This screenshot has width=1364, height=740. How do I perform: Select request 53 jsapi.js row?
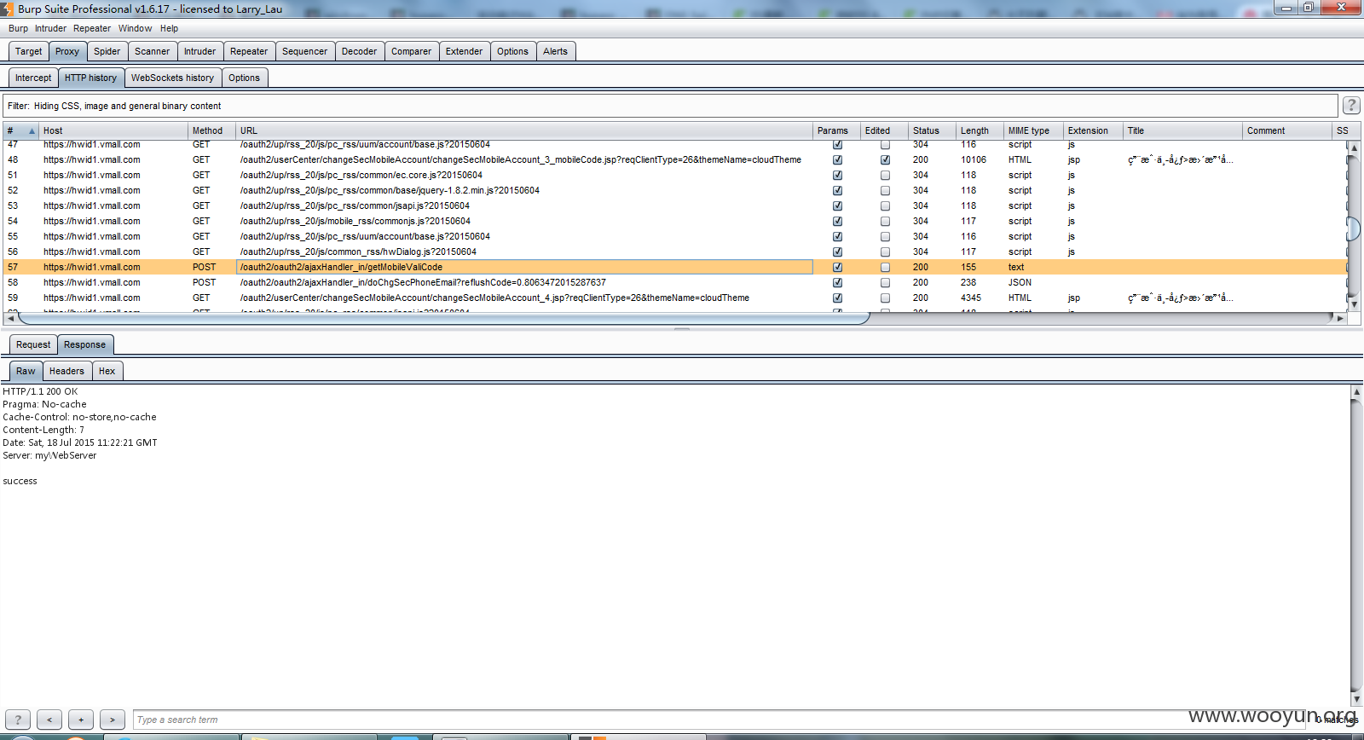coord(673,205)
